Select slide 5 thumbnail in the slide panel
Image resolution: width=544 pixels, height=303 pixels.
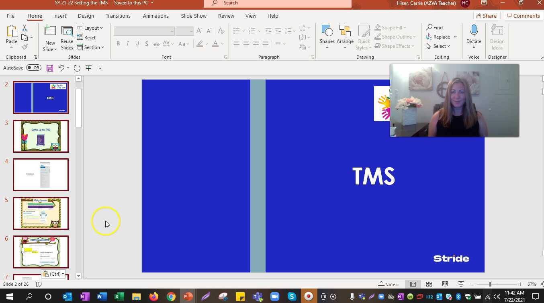click(x=41, y=213)
